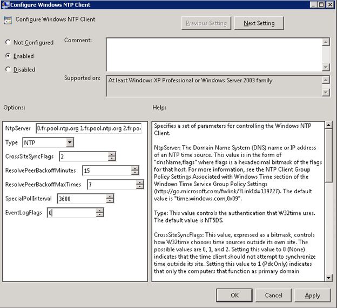Decrease ResolvePeerBackoffMinutes with the down arrow
The height and width of the screenshot is (308, 337).
tap(135, 173)
